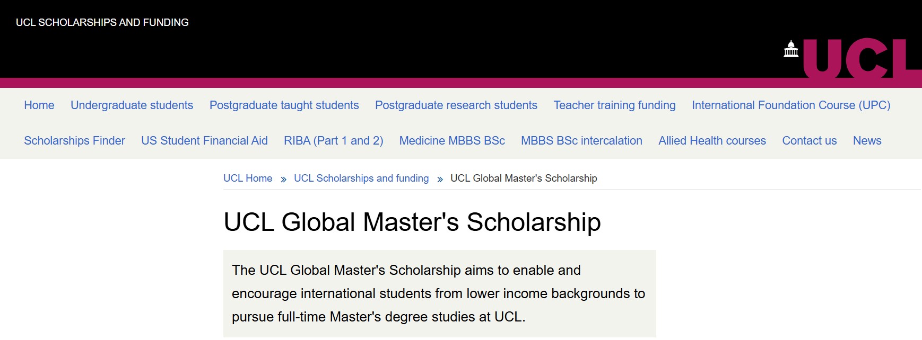
Task: Open Teacher training funding page
Action: click(x=614, y=105)
